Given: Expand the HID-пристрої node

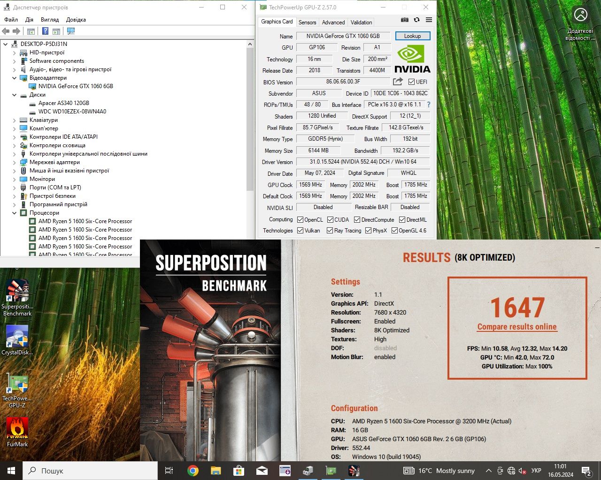Looking at the screenshot, I should tap(14, 52).
